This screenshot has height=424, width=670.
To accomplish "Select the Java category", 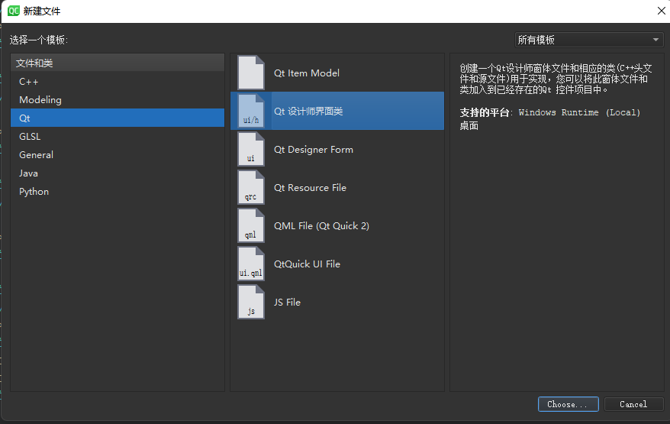I will pos(118,173).
